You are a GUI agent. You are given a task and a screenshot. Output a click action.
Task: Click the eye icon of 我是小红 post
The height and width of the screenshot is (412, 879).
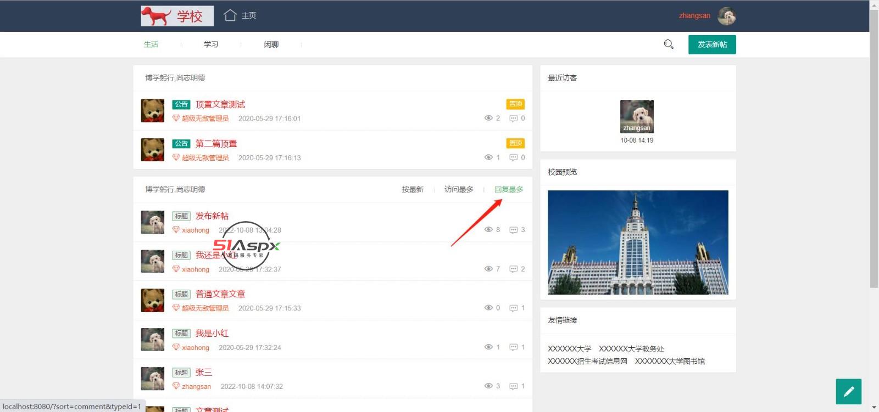(x=488, y=347)
